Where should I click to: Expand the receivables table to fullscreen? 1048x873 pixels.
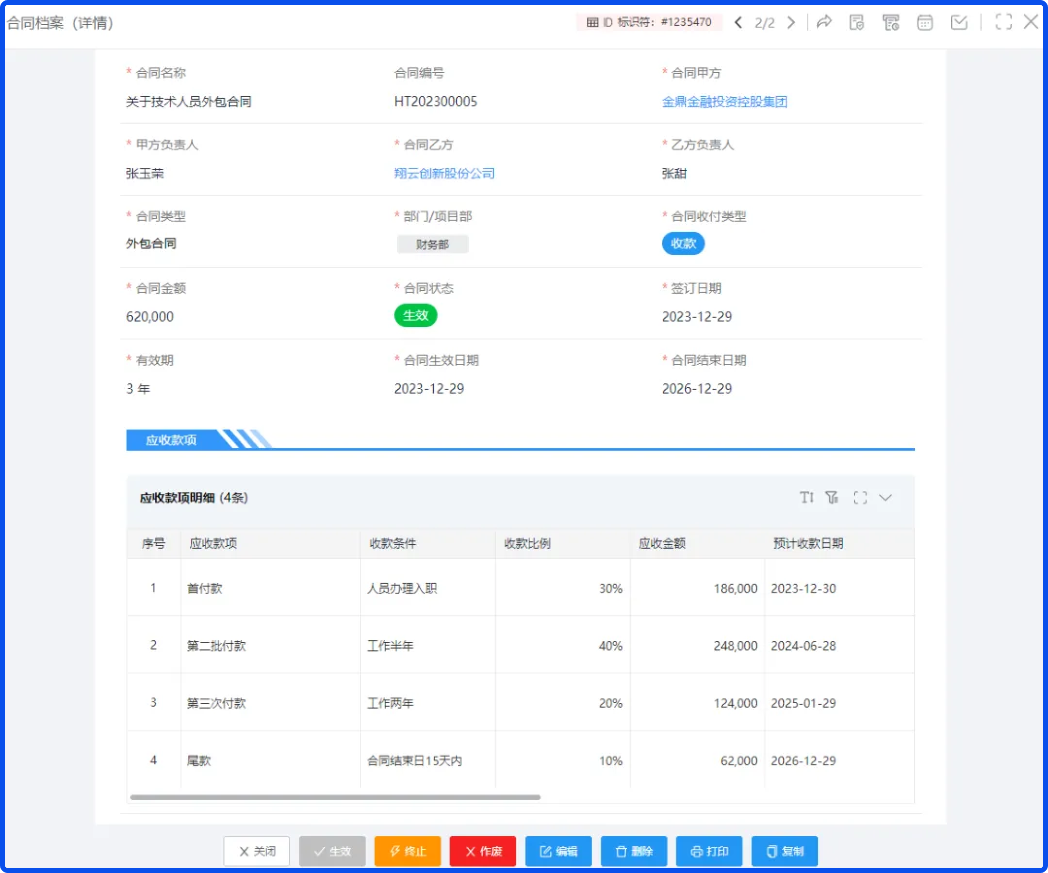pos(860,497)
